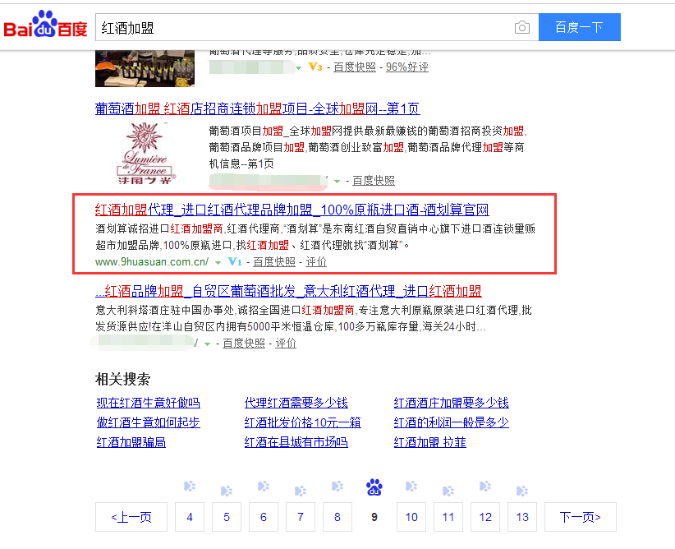Go to next page 下一页

click(x=581, y=517)
